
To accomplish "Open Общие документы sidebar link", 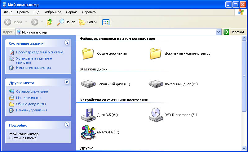I will pos(31,104).
